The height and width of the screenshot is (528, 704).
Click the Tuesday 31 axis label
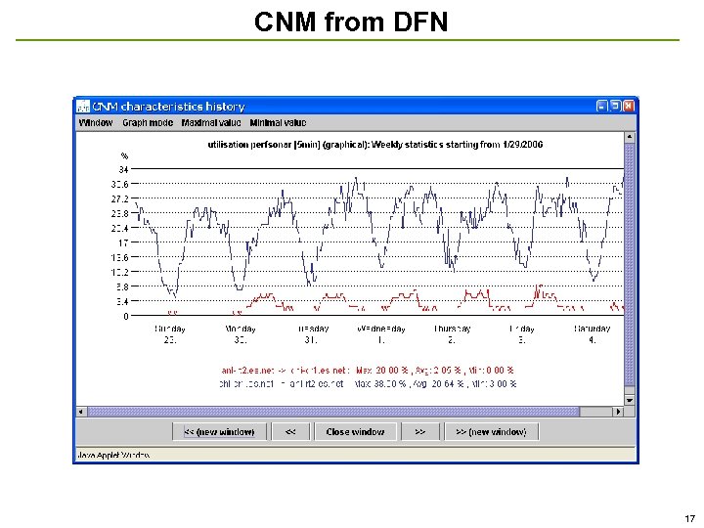[x=313, y=334]
